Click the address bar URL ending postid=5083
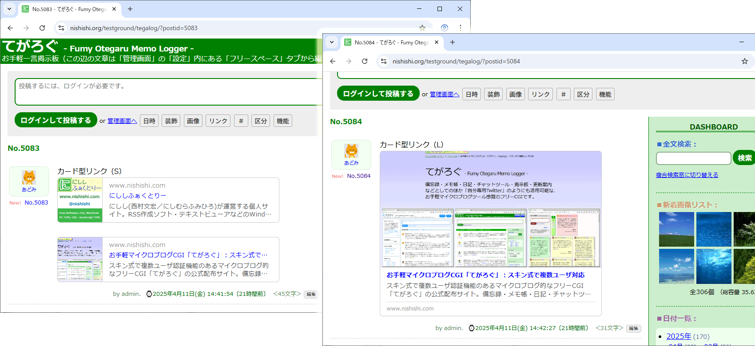Screen dimensions: 755x346 pyautogui.click(x=134, y=28)
